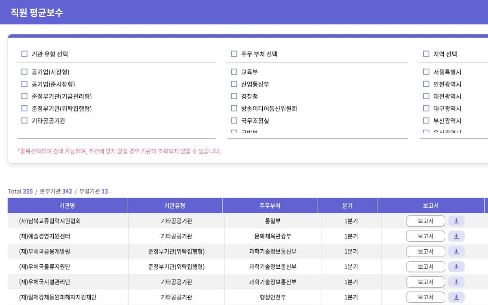Download report for (재)우체국물류지원단
Screen dimensions: 488x305
(x=456, y=267)
